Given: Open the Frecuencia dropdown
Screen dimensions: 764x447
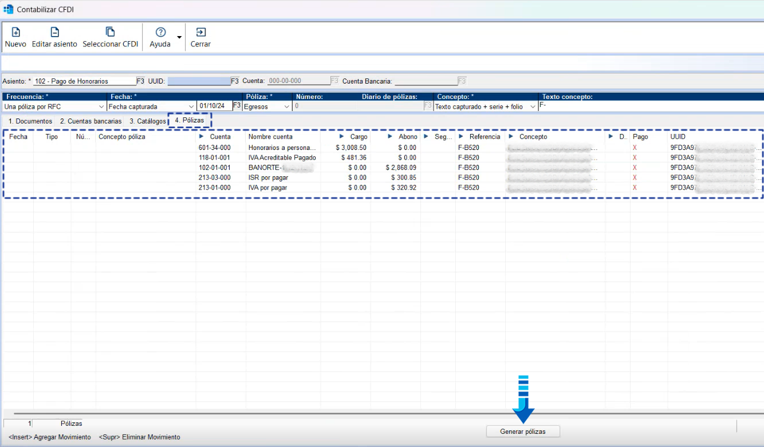Looking at the screenshot, I should point(101,107).
